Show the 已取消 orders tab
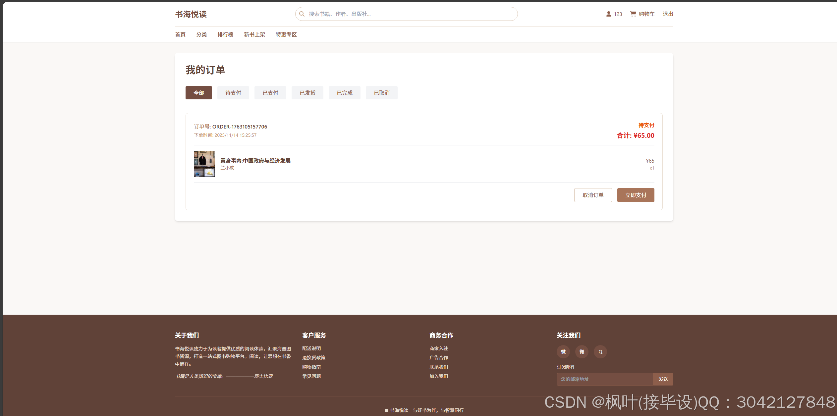The width and height of the screenshot is (837, 416). (x=382, y=93)
